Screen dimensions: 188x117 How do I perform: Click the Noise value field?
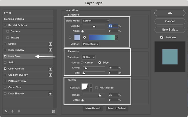pyautogui.click(x=113, y=31)
